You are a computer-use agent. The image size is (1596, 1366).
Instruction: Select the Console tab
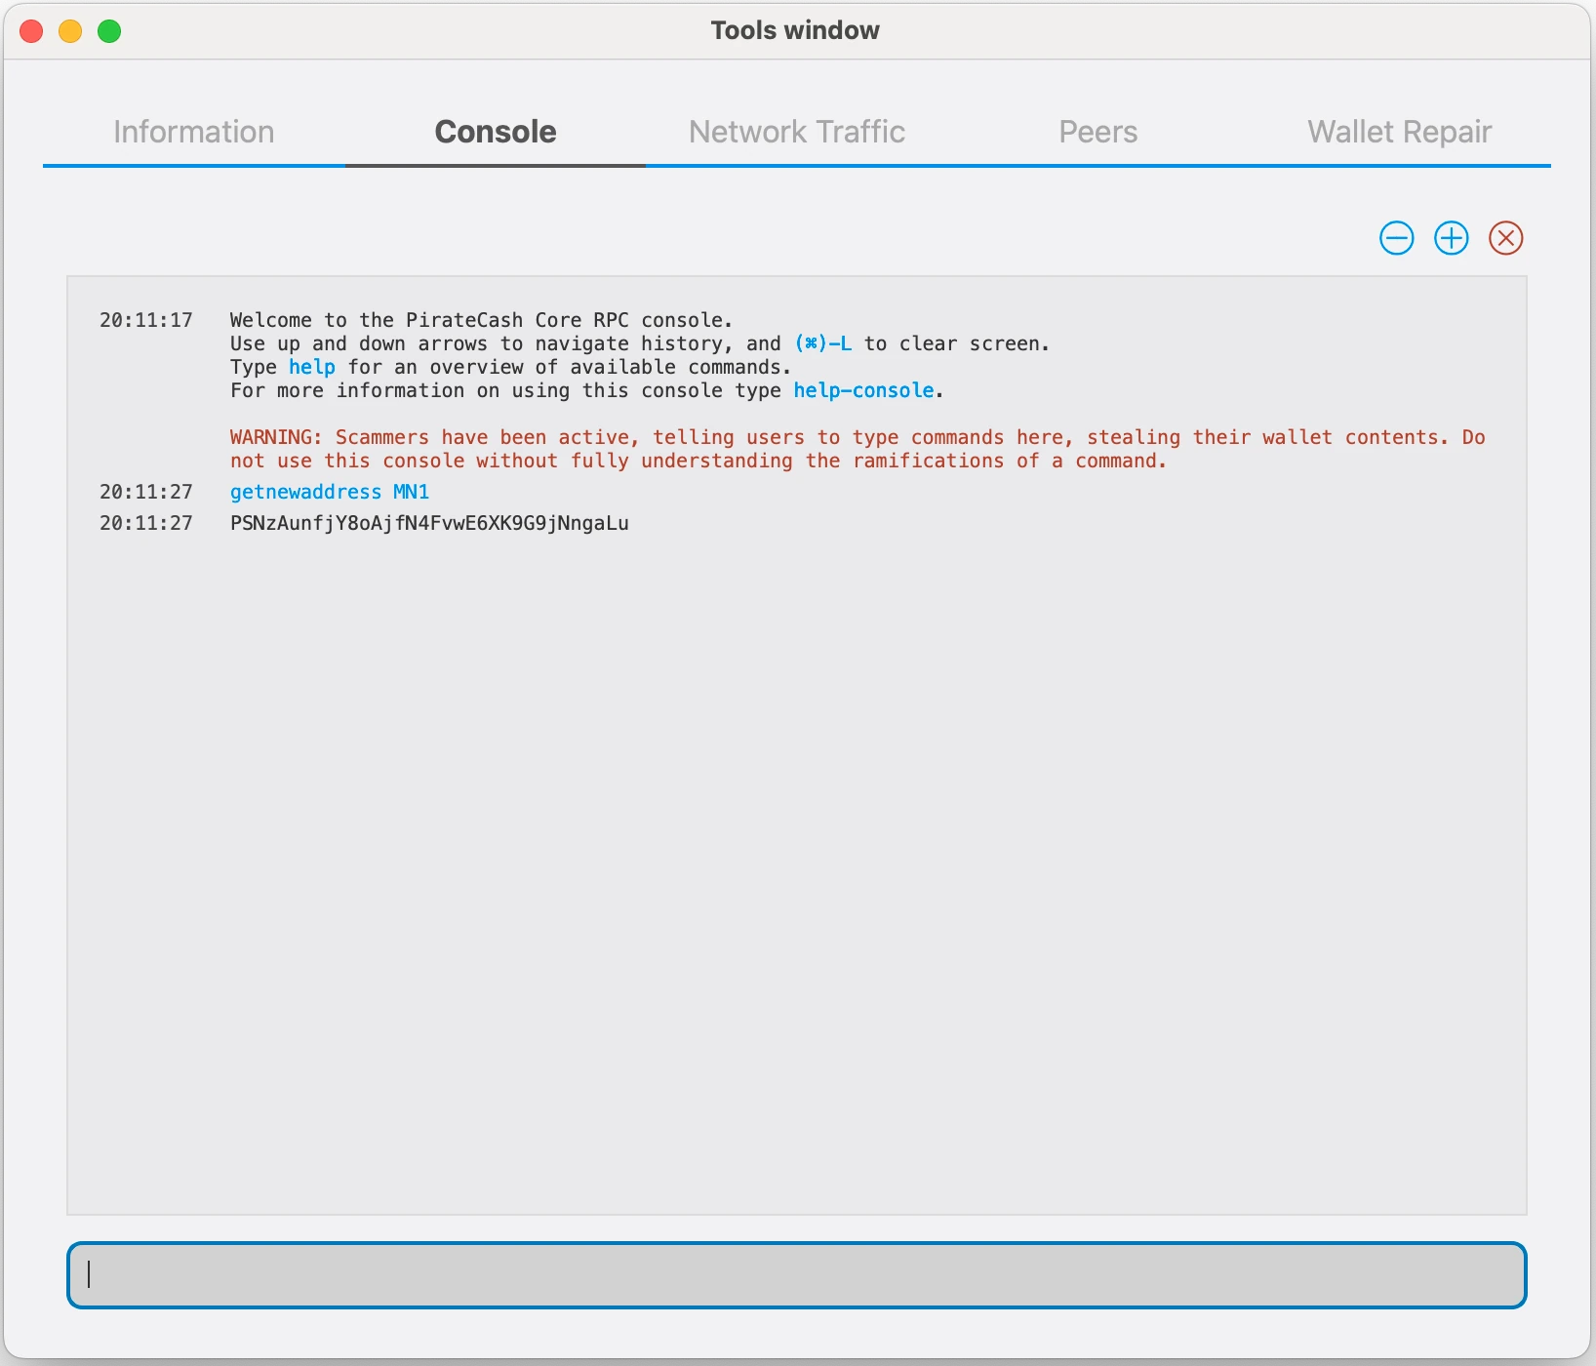click(496, 132)
